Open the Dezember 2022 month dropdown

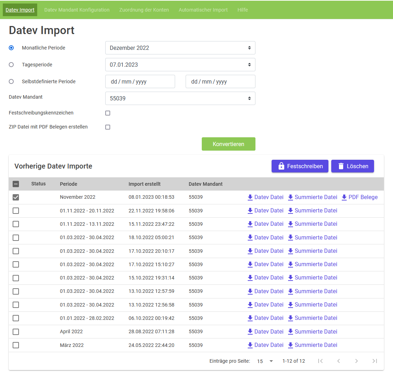180,48
